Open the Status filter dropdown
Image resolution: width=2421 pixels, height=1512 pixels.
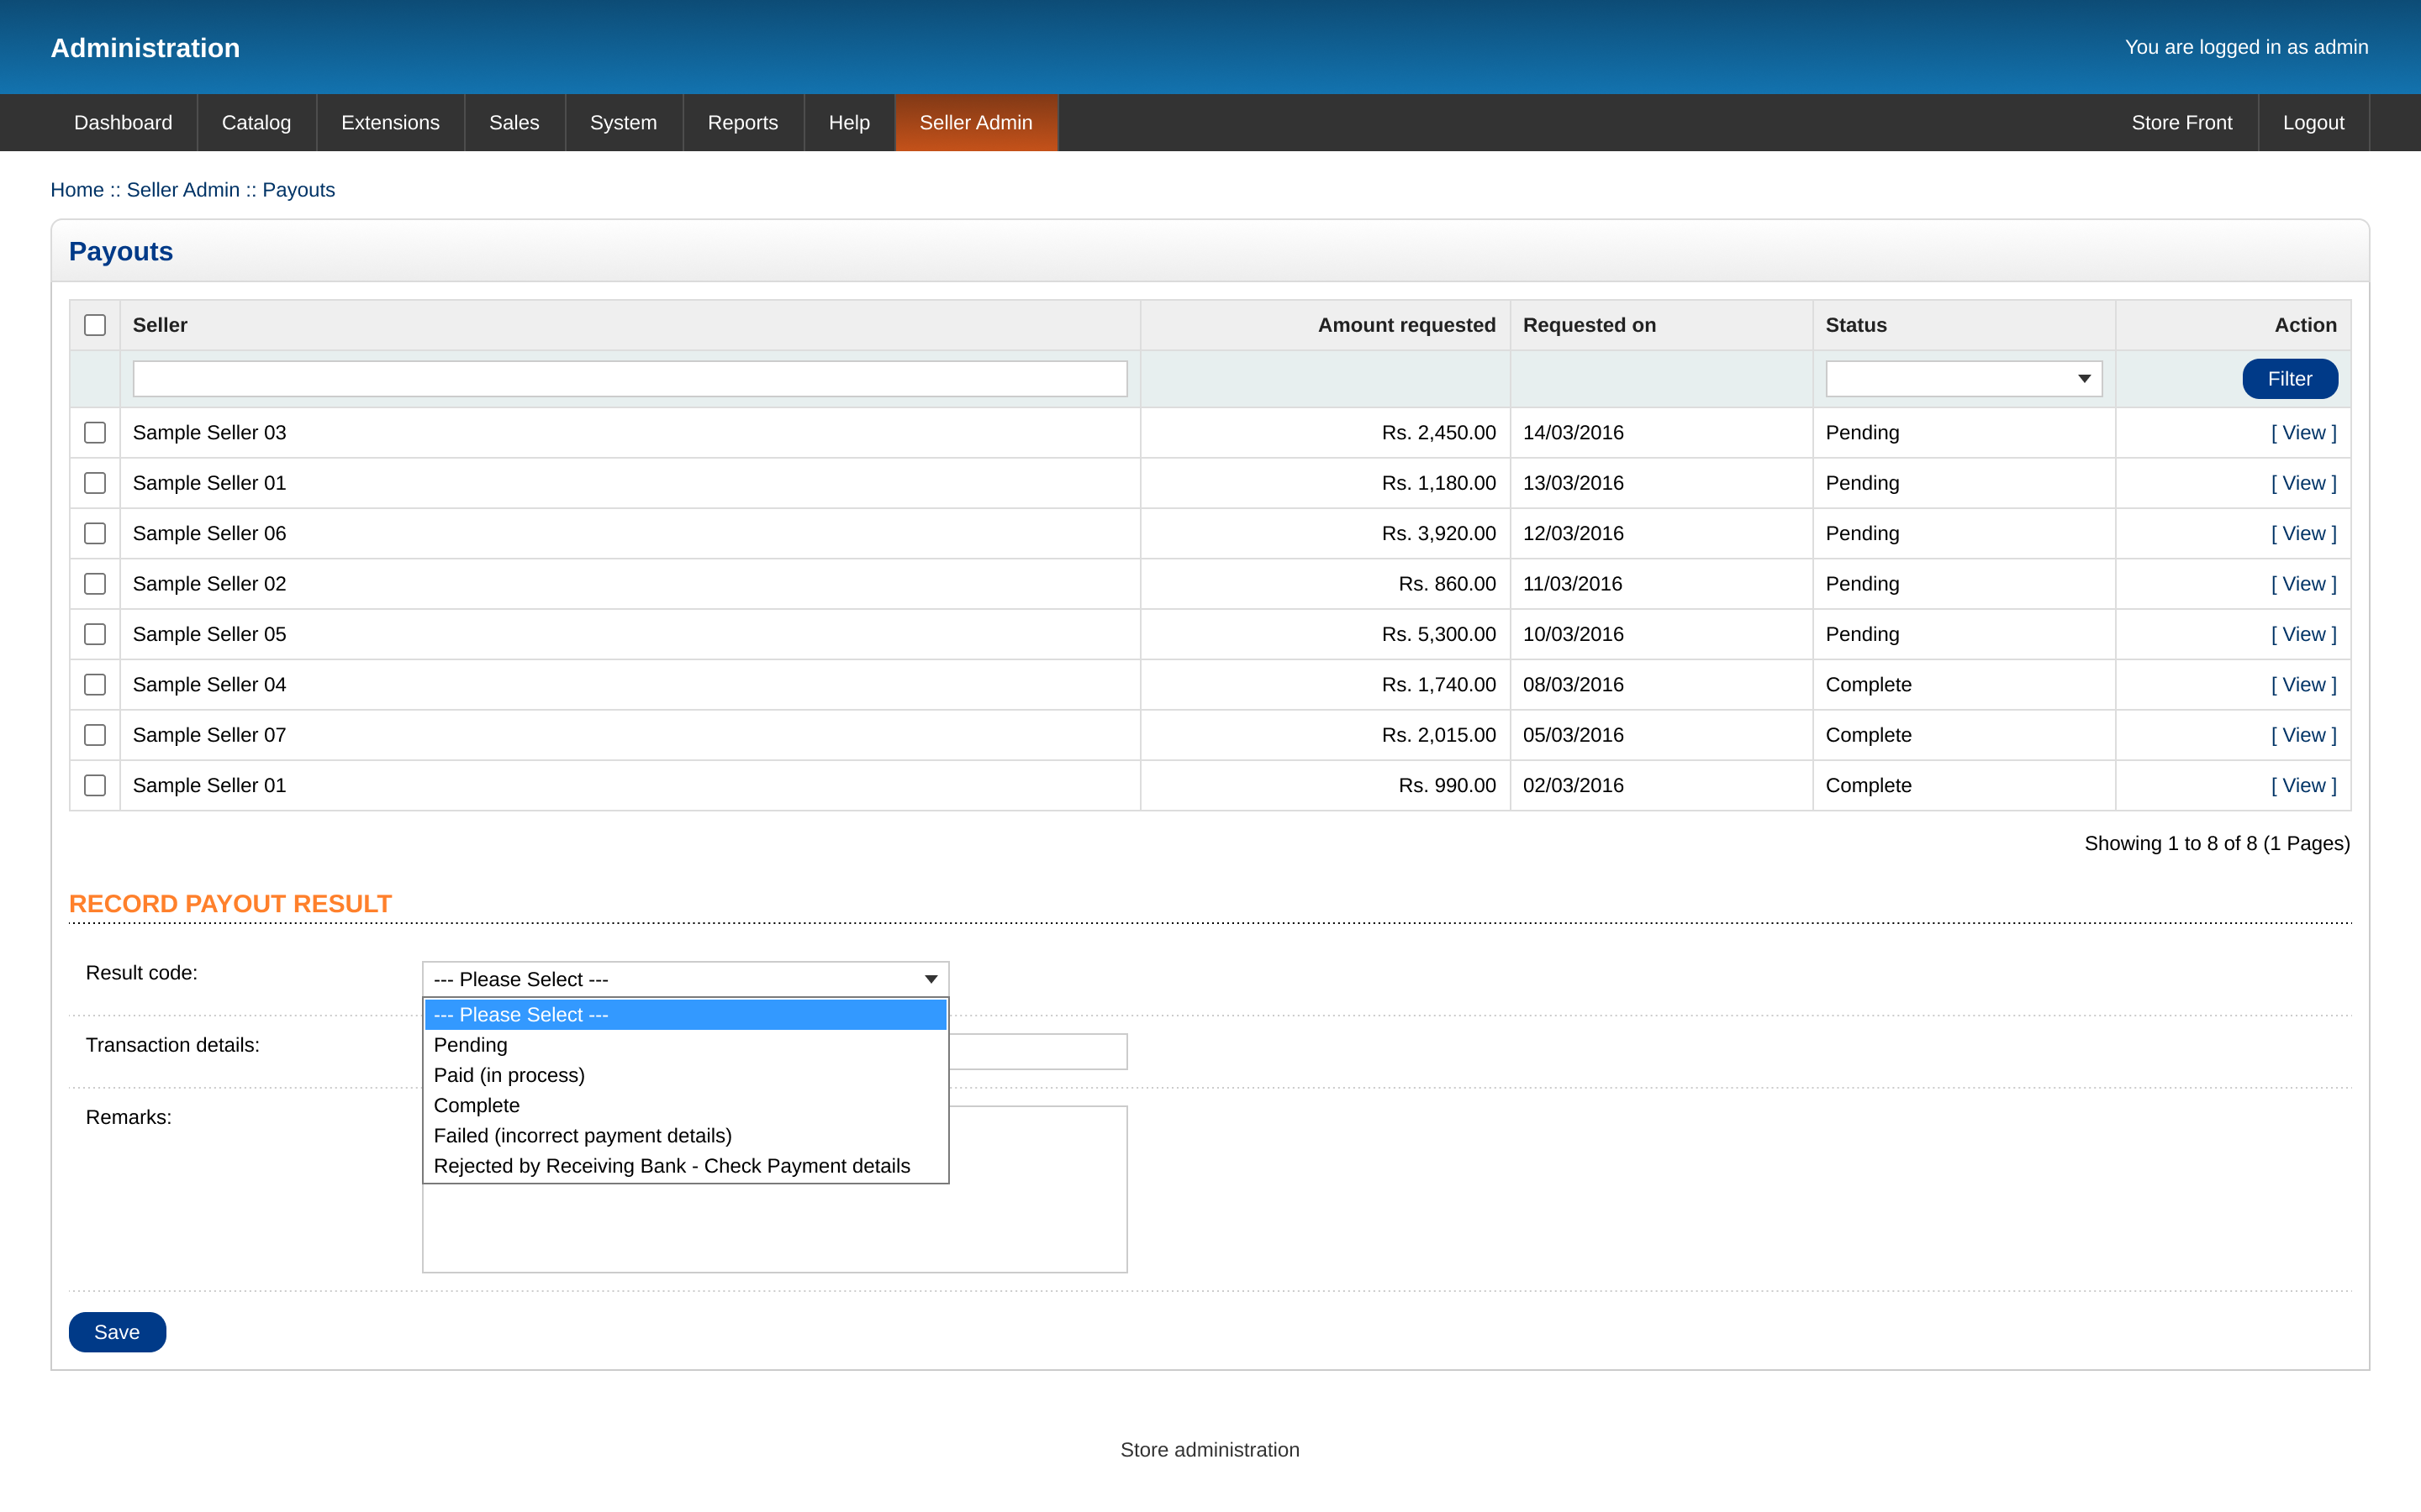[x=1963, y=379]
